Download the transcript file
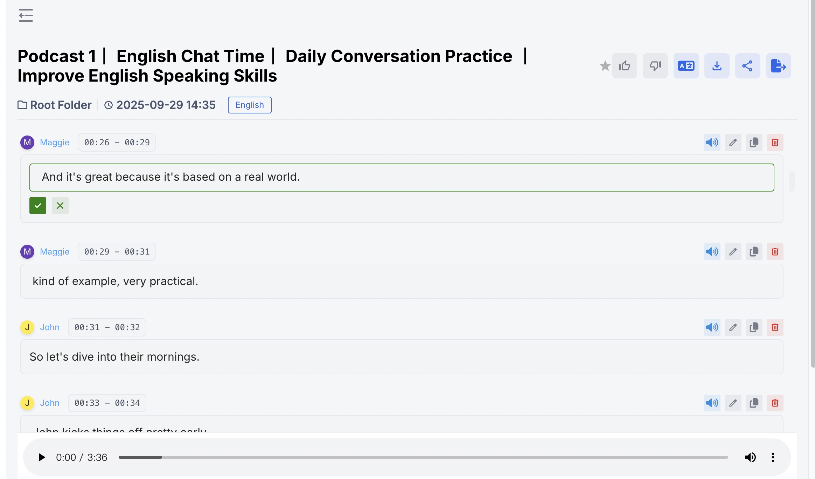Screen dimensions: 815x479 coord(717,66)
